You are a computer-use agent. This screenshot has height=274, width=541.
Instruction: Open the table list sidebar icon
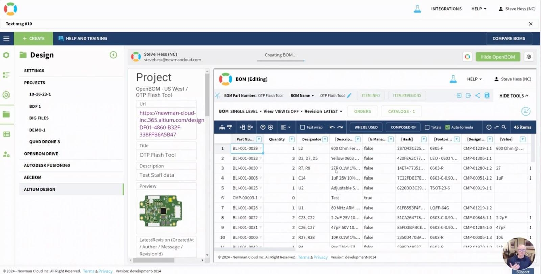(6, 134)
